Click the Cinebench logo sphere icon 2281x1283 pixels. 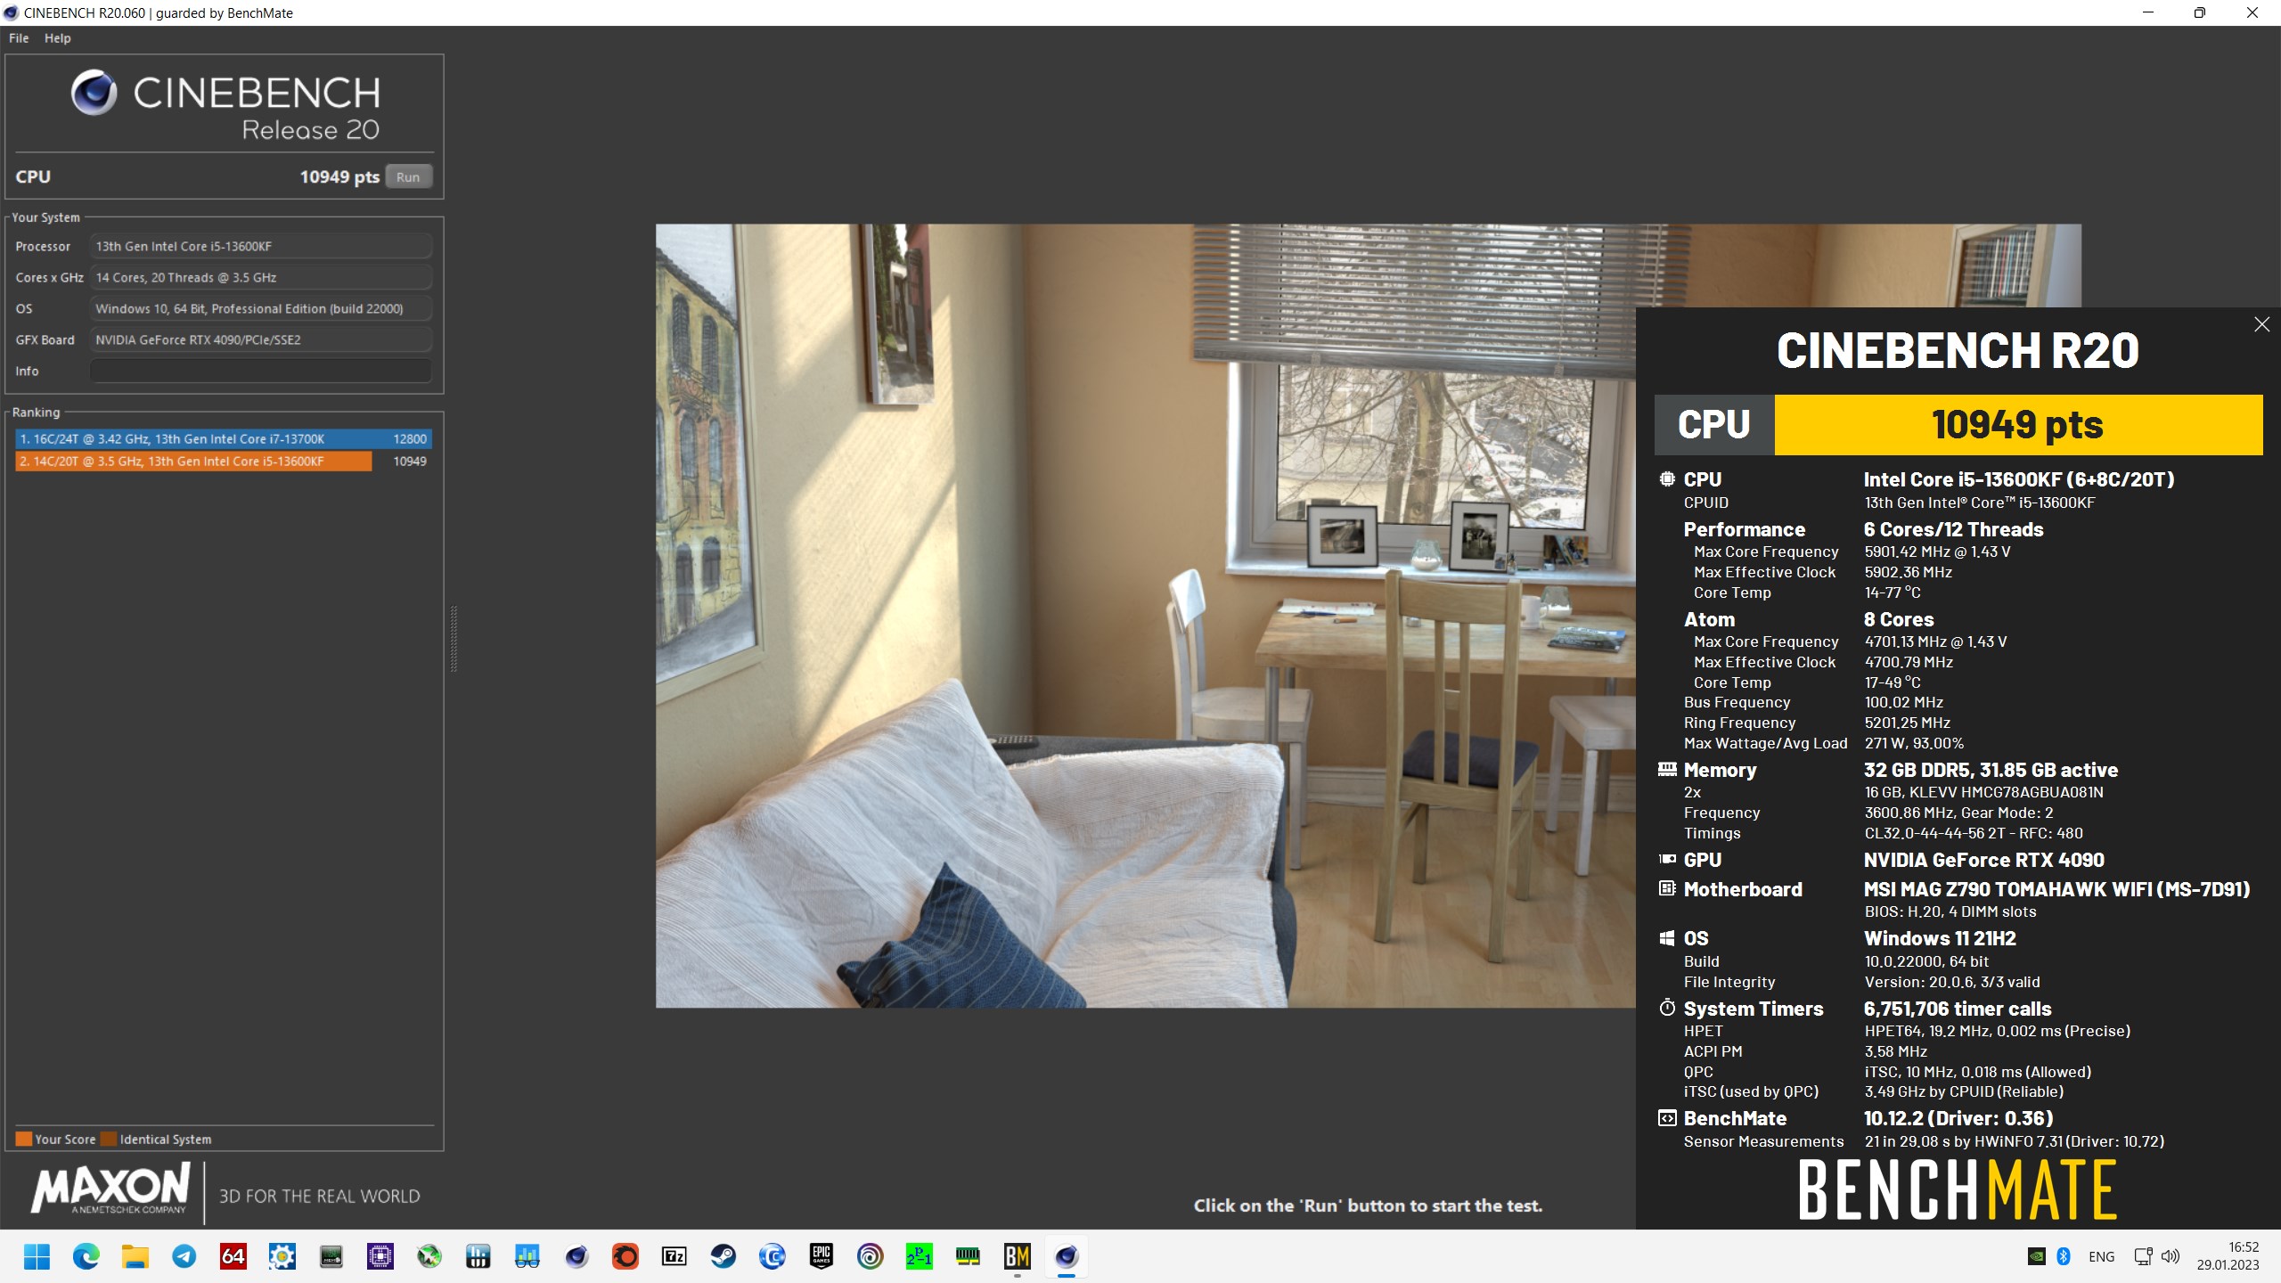tap(94, 92)
